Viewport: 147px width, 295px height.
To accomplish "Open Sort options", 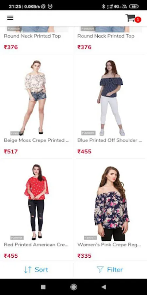I will point(37,270).
